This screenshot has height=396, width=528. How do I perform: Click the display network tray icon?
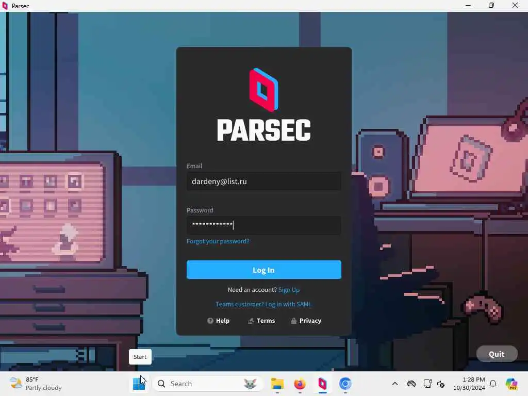coord(427,384)
